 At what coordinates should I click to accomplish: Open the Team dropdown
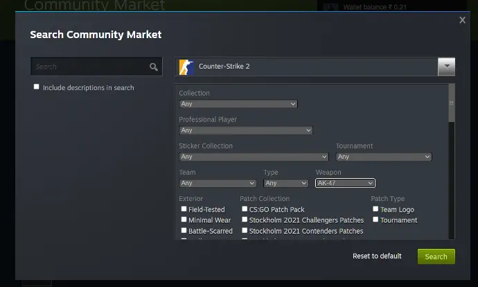click(x=218, y=183)
